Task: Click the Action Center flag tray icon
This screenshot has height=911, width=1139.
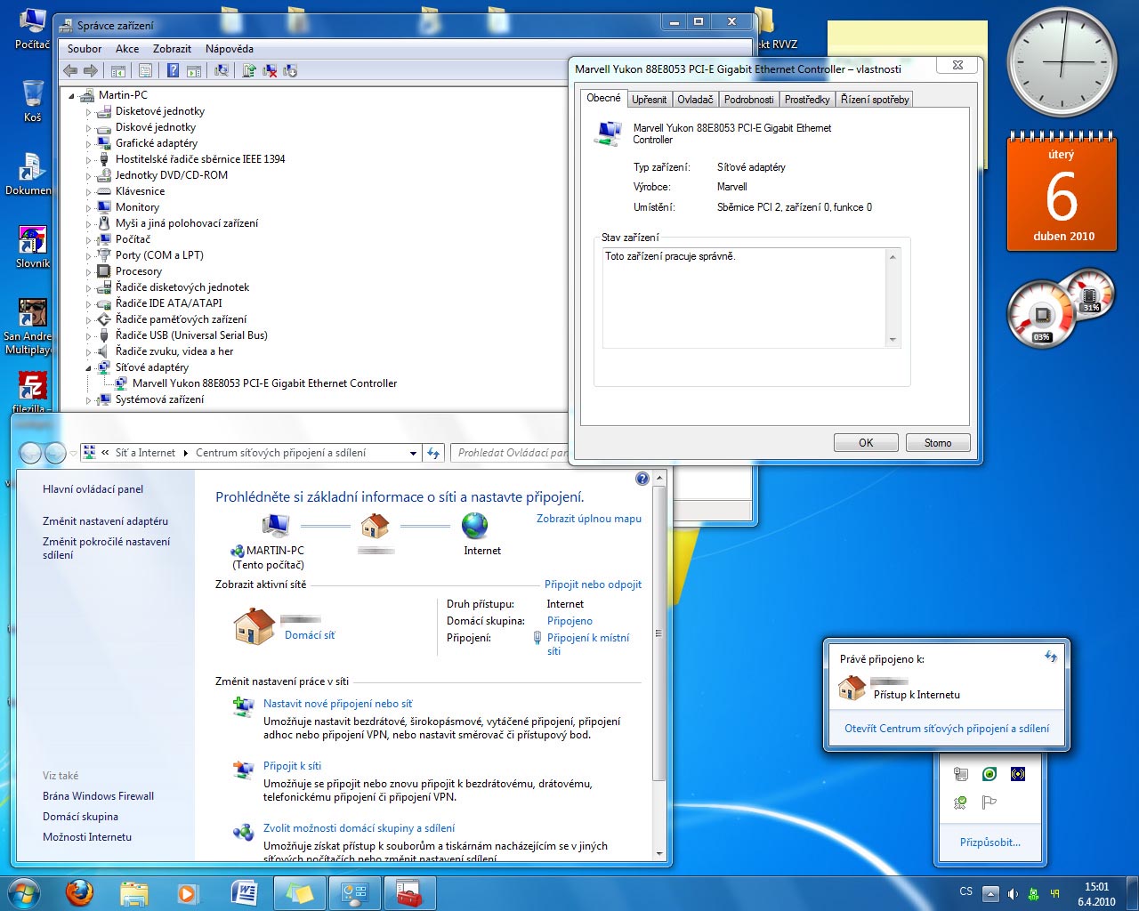Action: coord(989,802)
